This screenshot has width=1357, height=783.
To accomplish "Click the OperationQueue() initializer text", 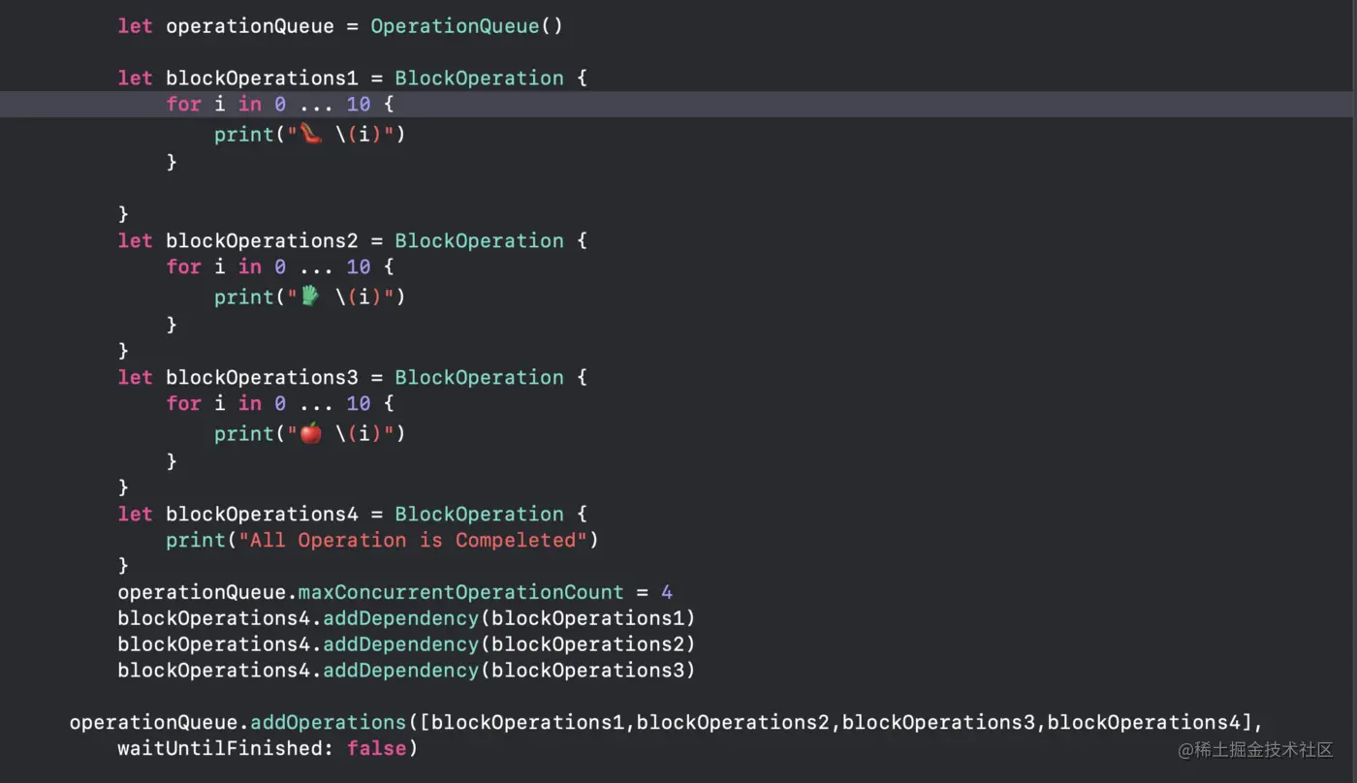I will click(466, 26).
